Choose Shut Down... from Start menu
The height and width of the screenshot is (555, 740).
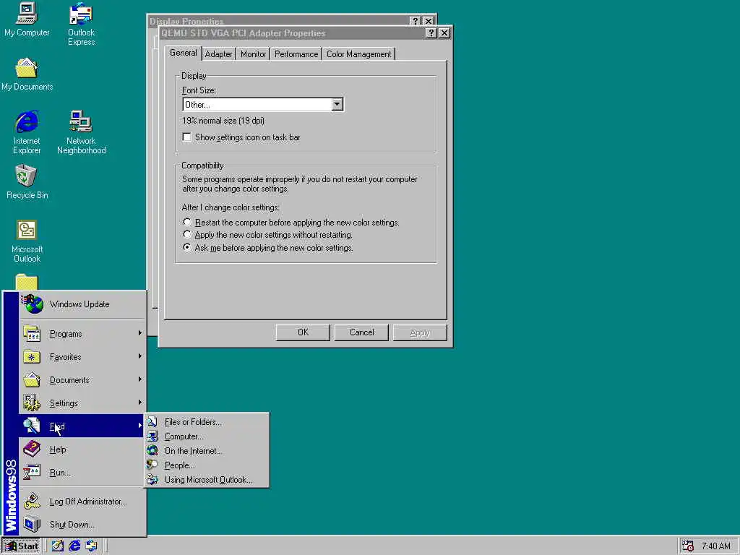(82, 525)
